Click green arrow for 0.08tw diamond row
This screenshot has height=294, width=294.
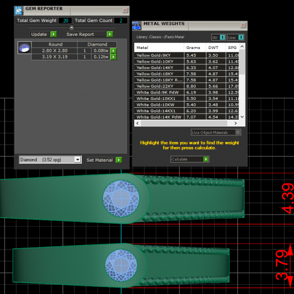pyautogui.click(x=113, y=50)
